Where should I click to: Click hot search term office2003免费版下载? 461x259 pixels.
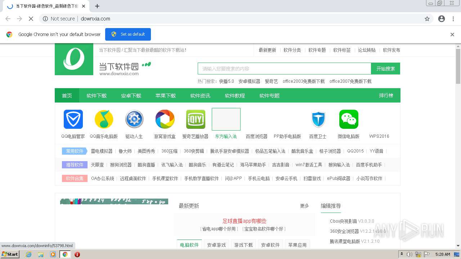(304, 81)
